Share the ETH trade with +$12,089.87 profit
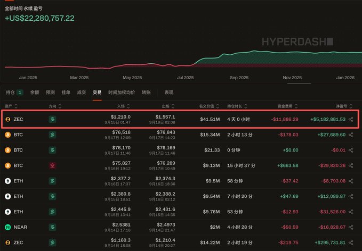 pyautogui.click(x=351, y=196)
